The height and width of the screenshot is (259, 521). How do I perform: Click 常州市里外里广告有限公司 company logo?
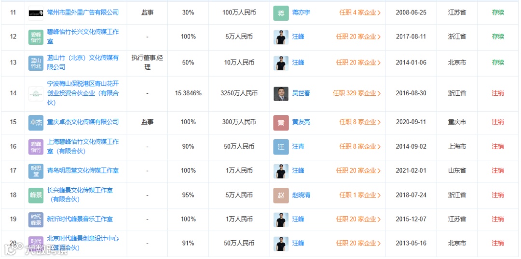tap(36, 13)
